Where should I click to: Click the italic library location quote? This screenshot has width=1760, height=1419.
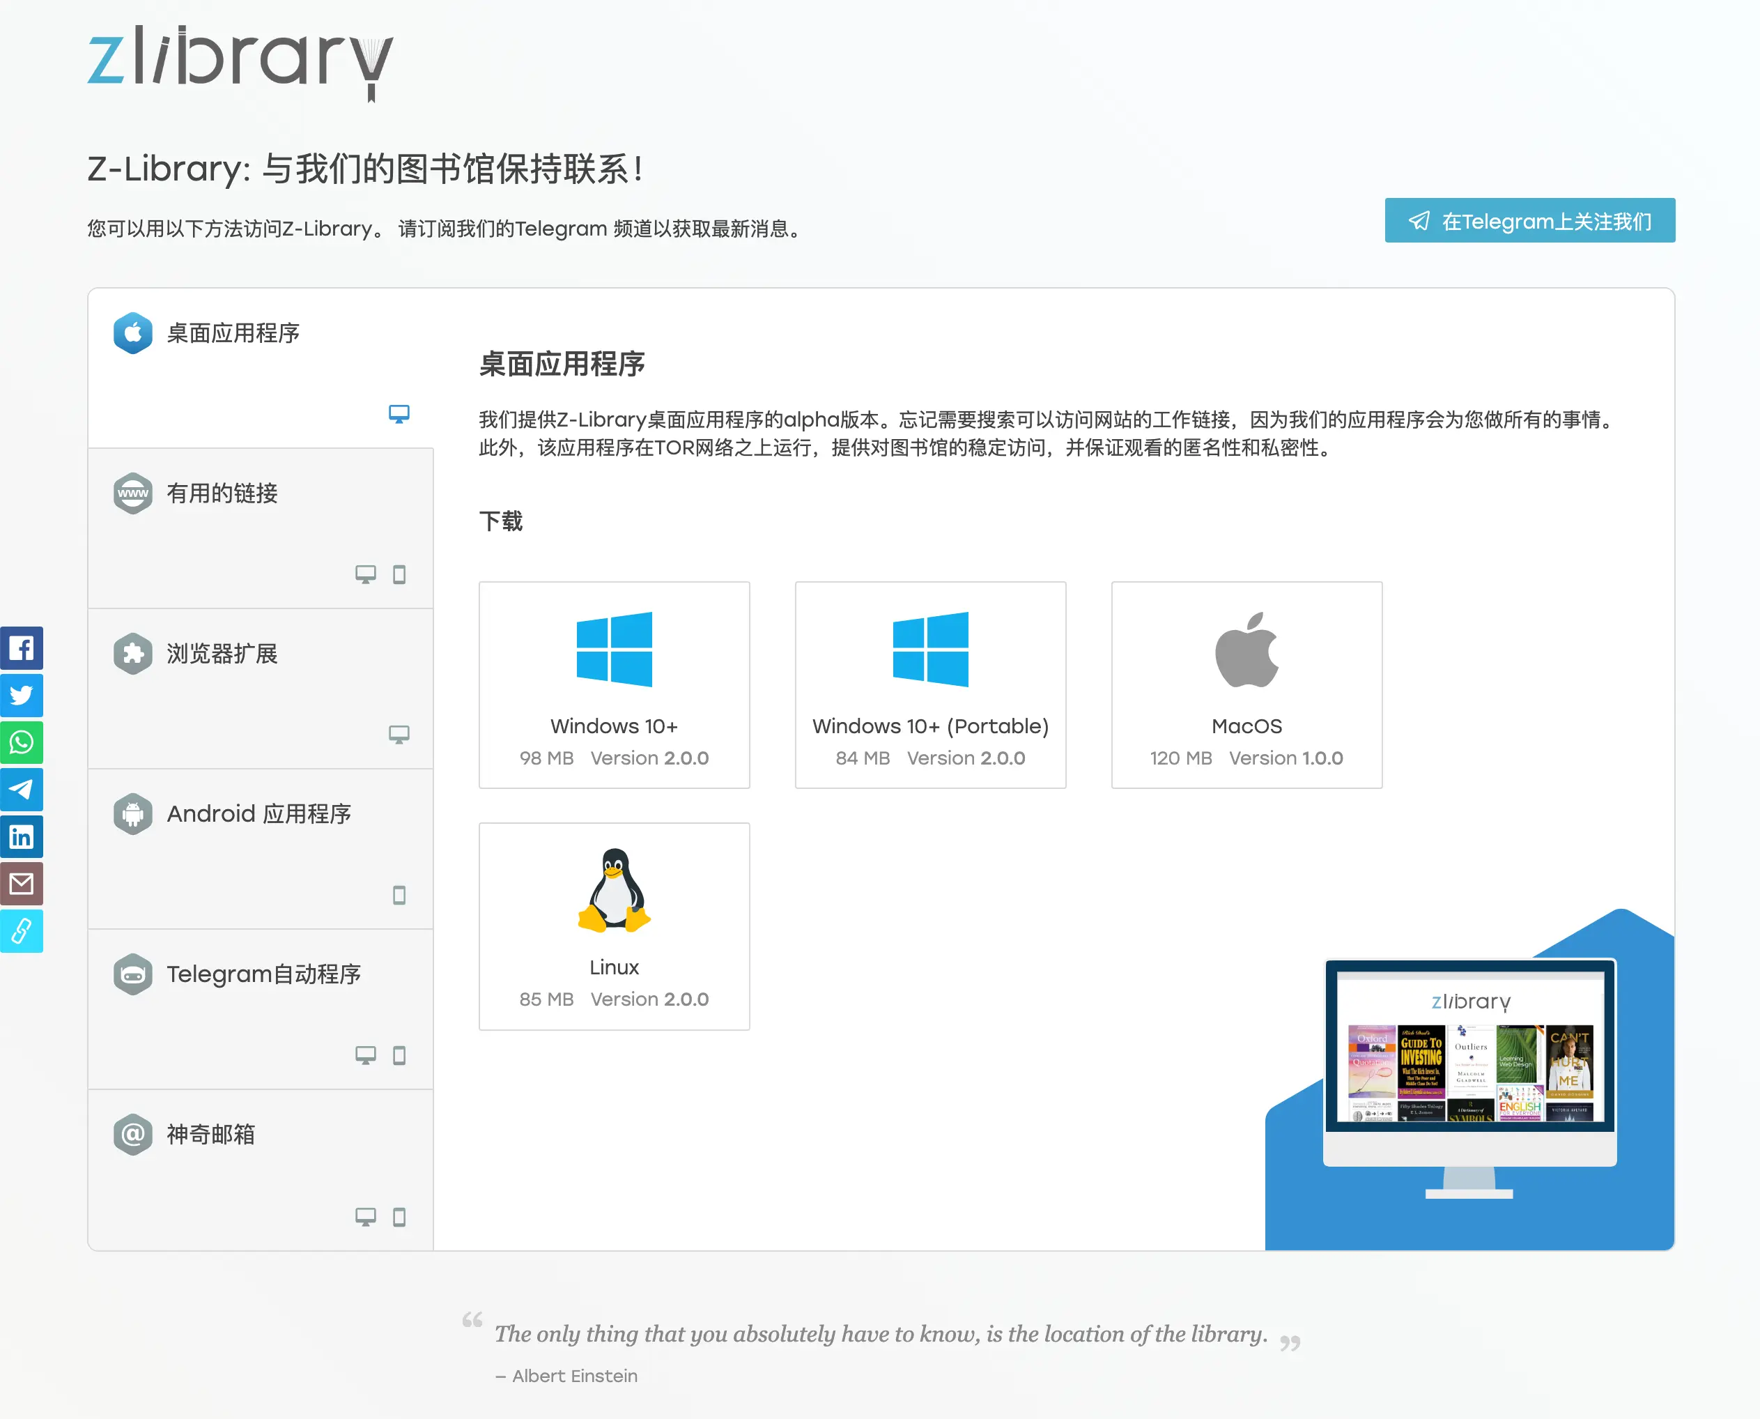pyautogui.click(x=881, y=1334)
